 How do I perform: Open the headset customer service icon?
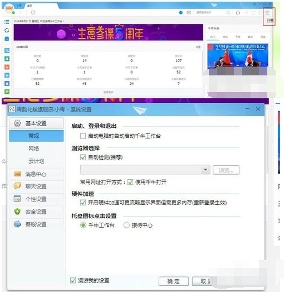point(238,13)
